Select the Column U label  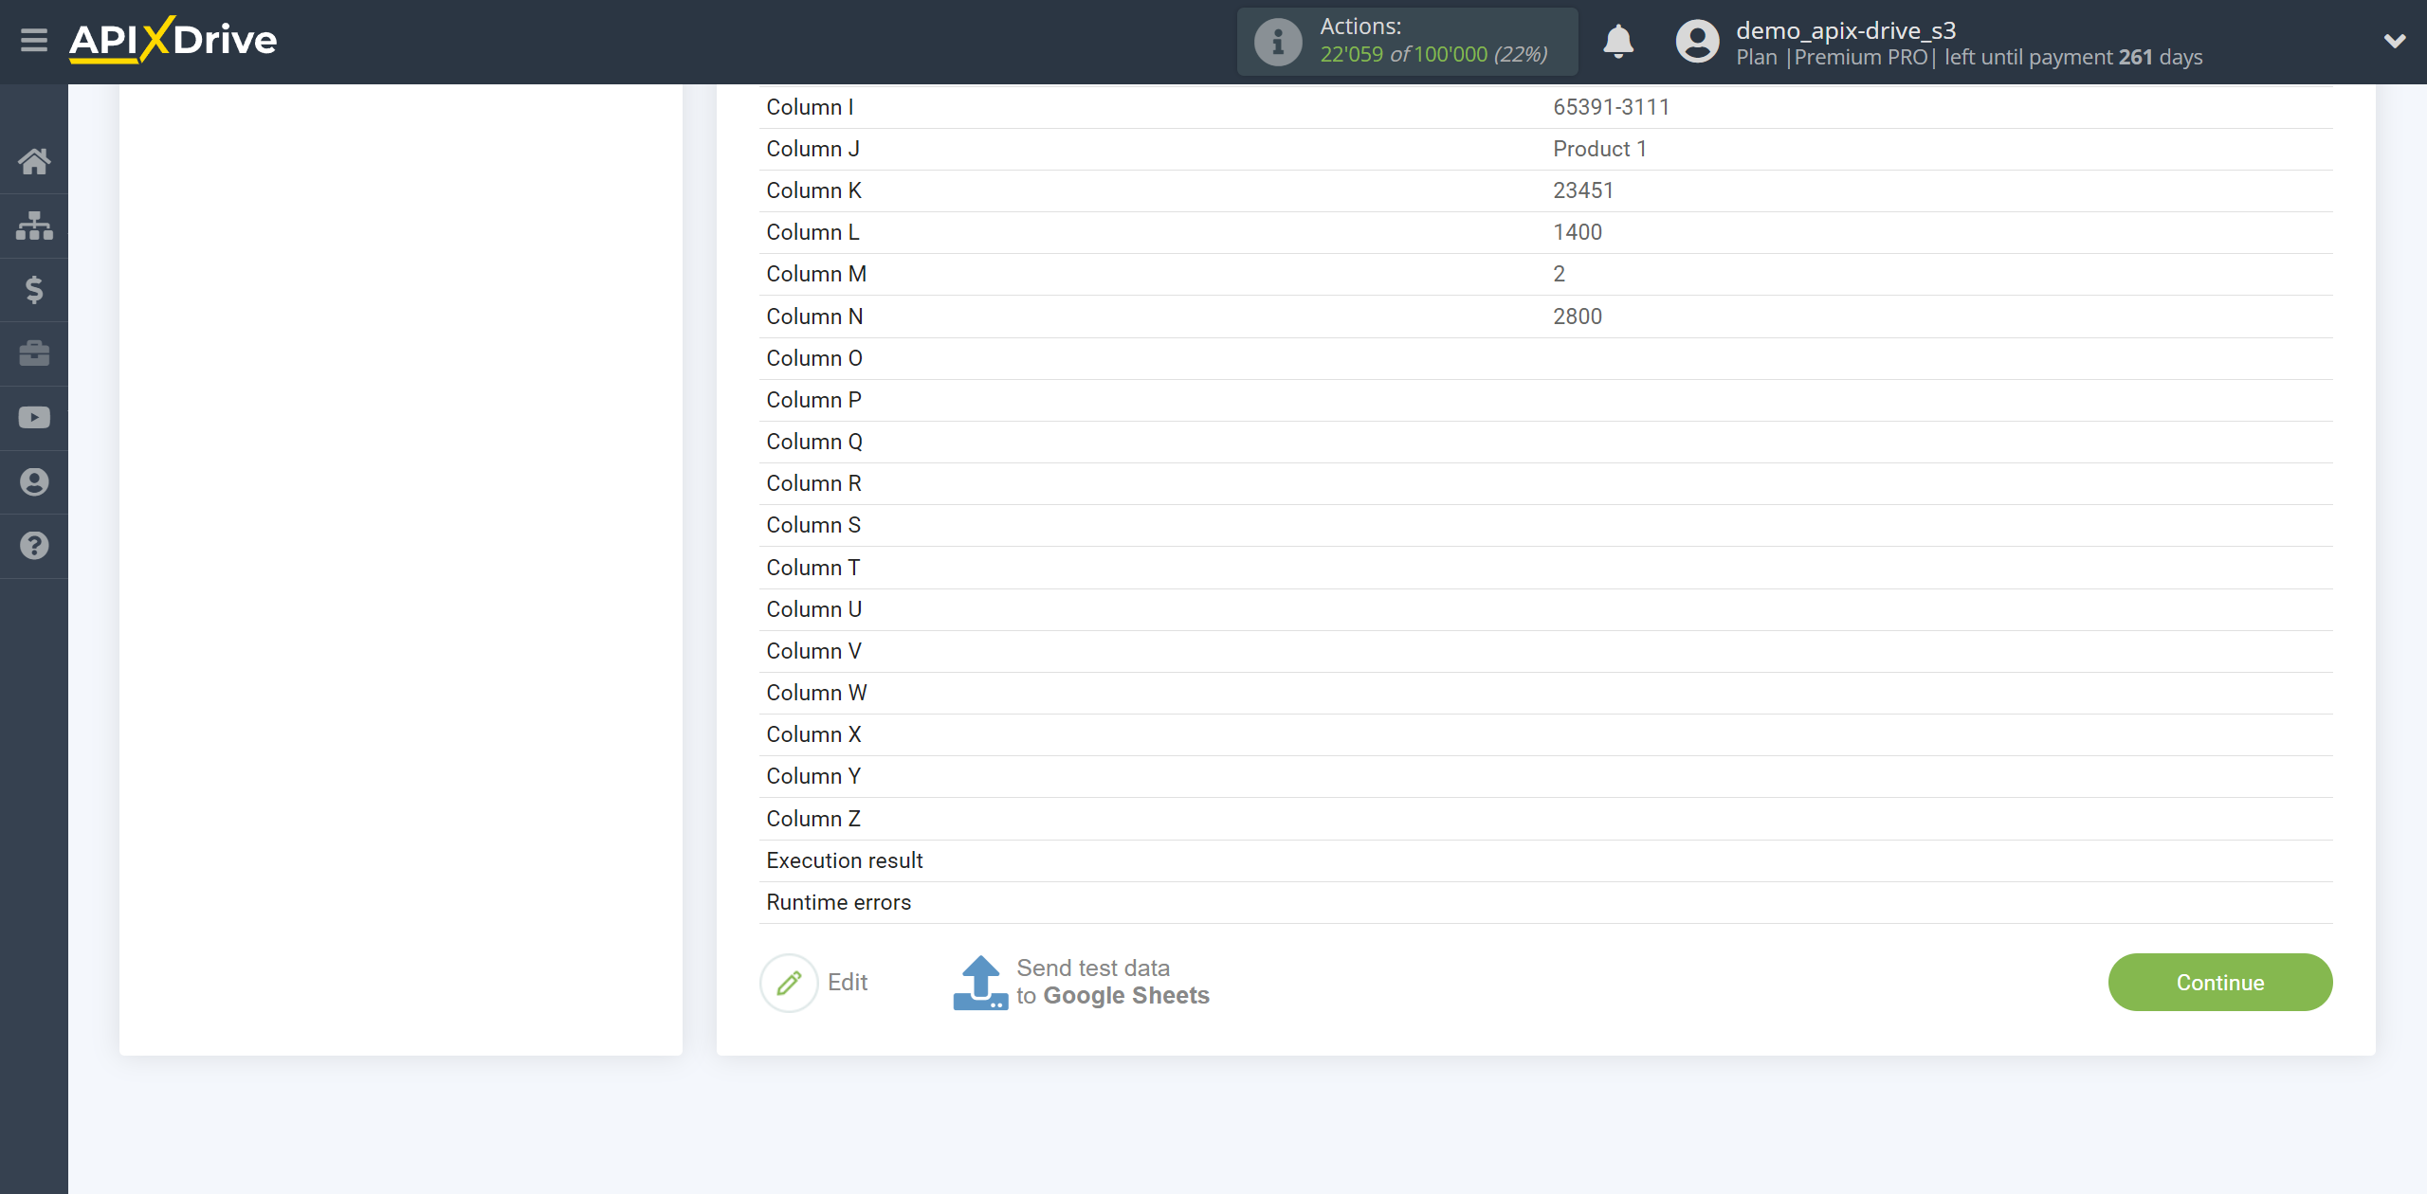pyautogui.click(x=814, y=609)
